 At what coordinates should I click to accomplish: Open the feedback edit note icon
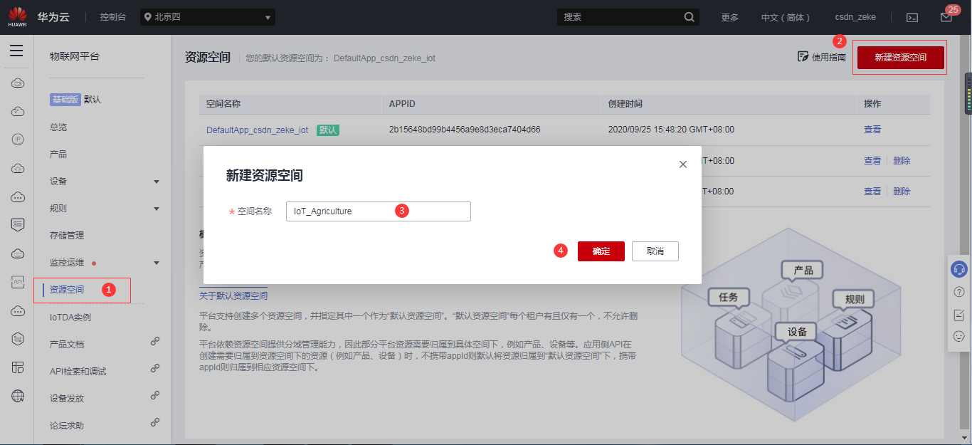[958, 314]
